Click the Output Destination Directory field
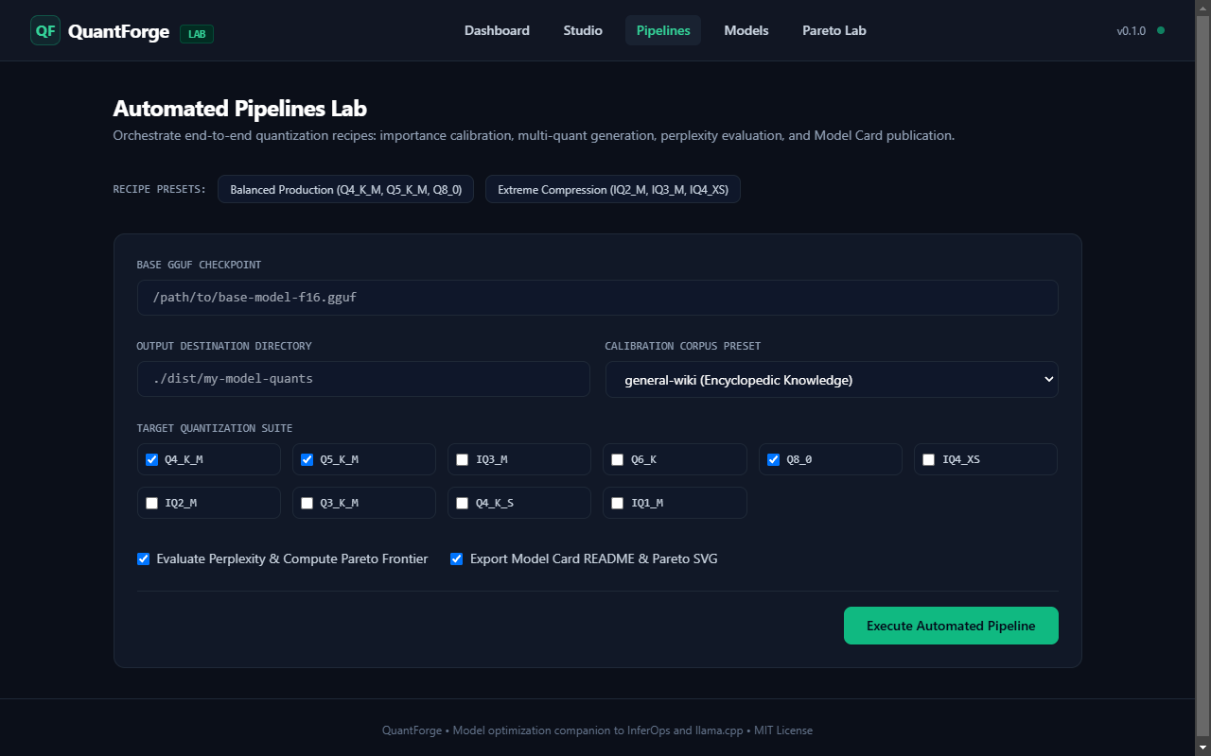The height and width of the screenshot is (756, 1211). pos(363,379)
